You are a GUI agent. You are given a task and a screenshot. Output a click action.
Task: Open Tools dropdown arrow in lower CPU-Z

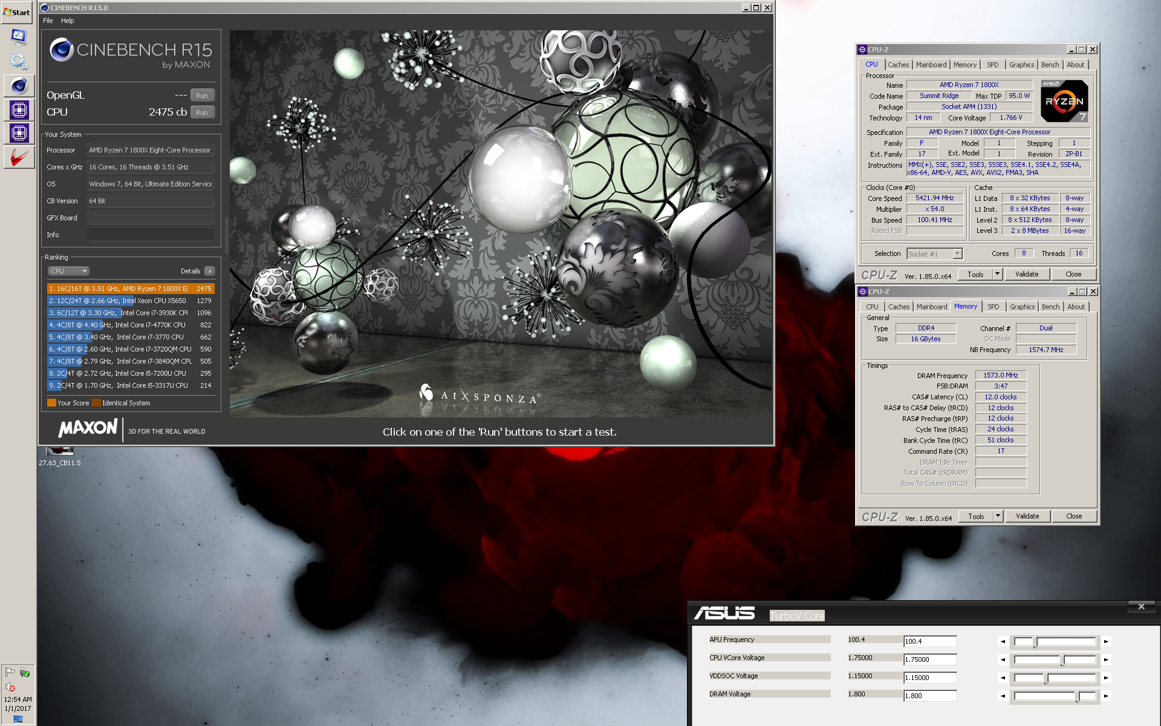pos(998,516)
